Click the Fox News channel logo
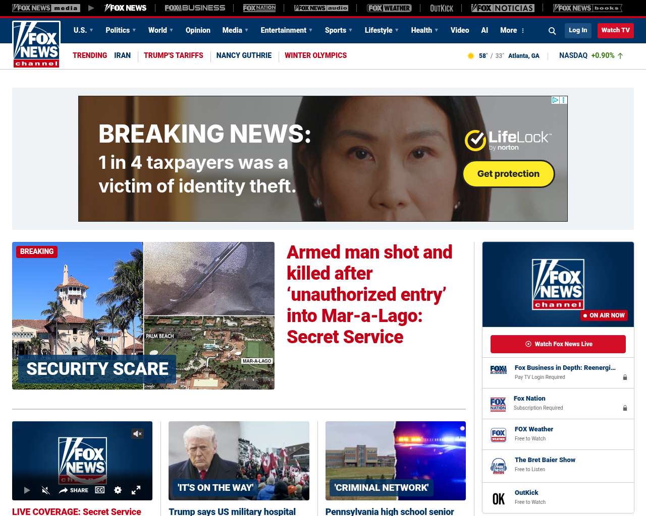646x516 pixels. 36,44
